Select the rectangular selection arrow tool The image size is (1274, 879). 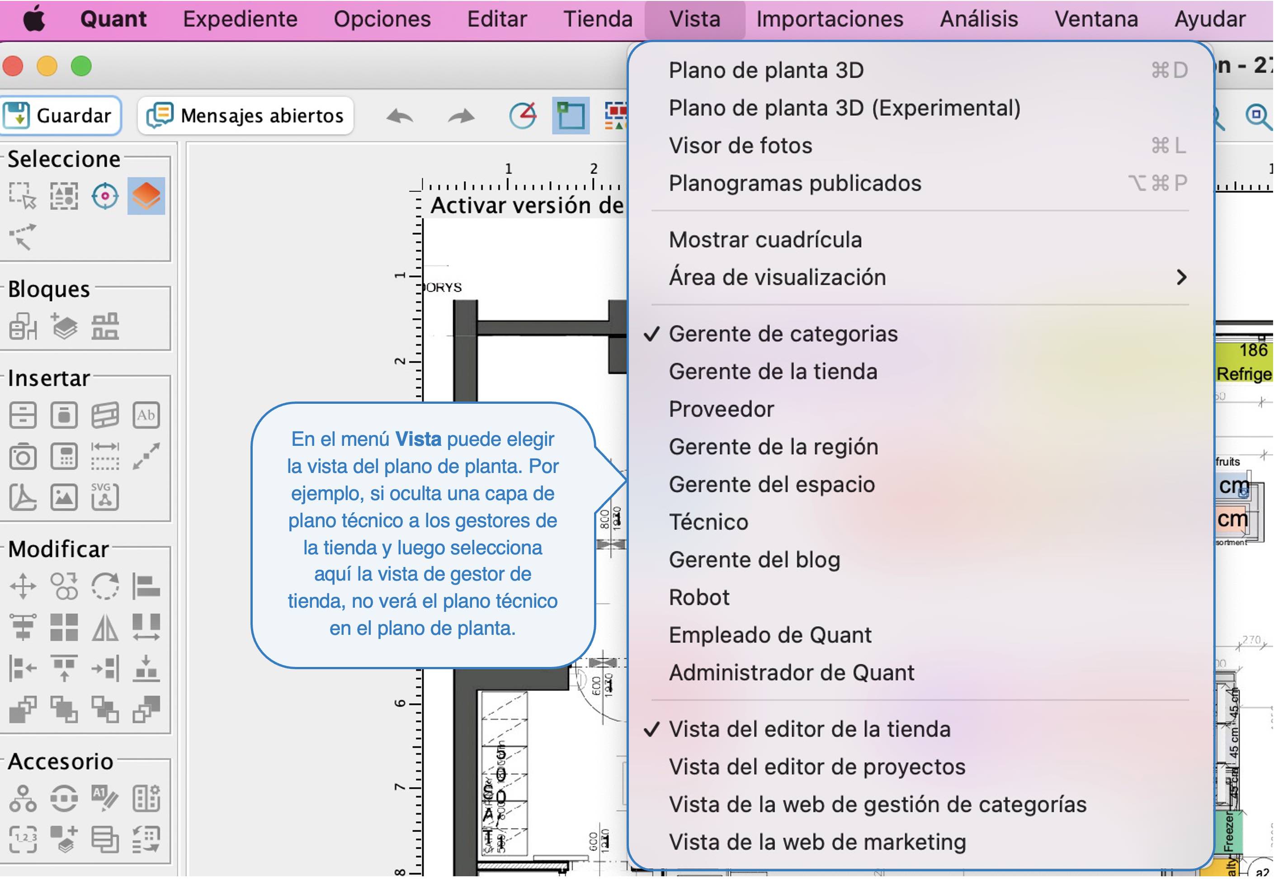23,196
